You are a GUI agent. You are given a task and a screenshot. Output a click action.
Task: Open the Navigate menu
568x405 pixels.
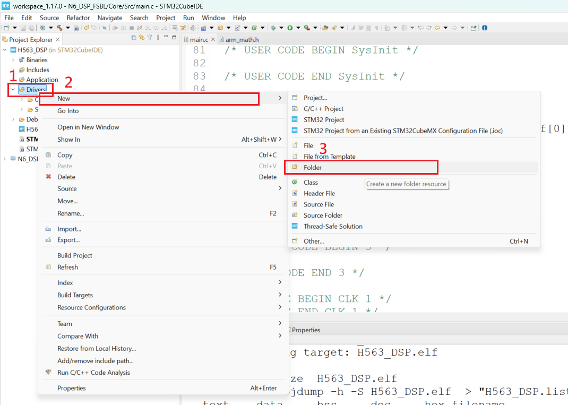pyautogui.click(x=110, y=18)
